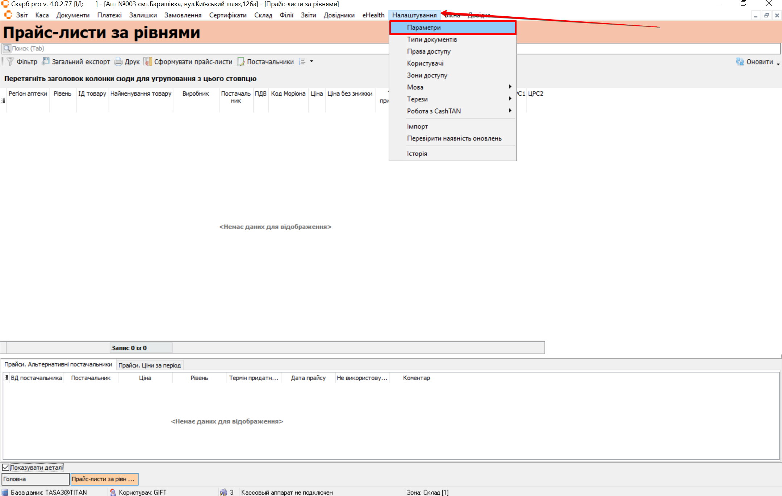Image resolution: width=782 pixels, height=496 pixels.
Task: Click the Загальний експорт export icon
Action: (x=45, y=62)
